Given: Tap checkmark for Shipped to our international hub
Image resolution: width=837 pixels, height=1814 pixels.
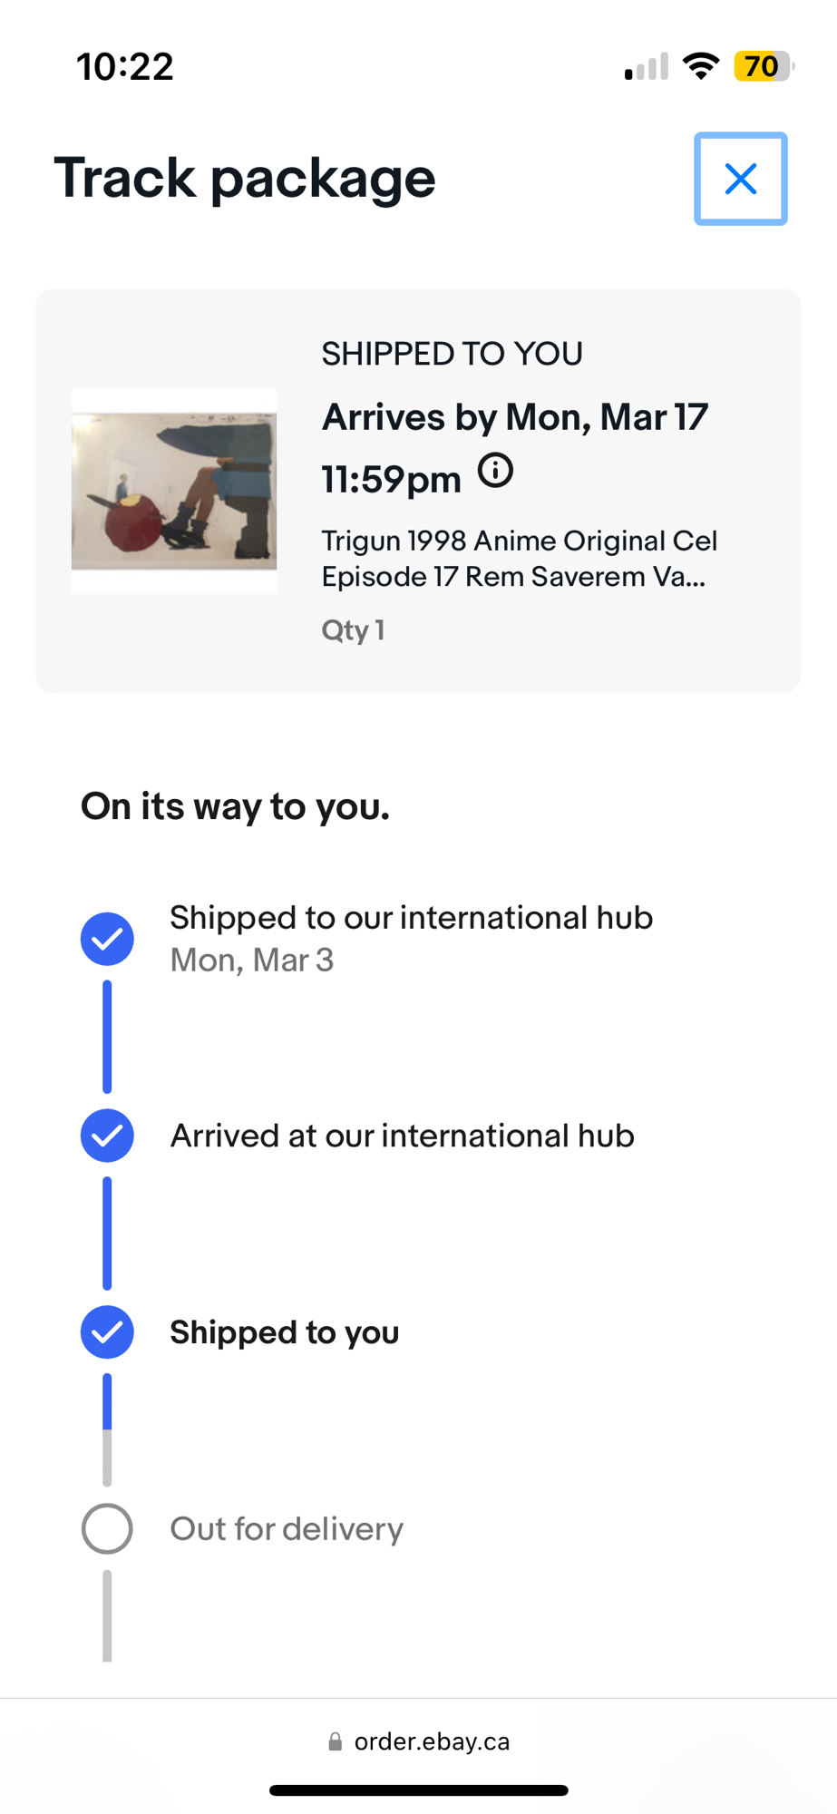Looking at the screenshot, I should point(107,939).
